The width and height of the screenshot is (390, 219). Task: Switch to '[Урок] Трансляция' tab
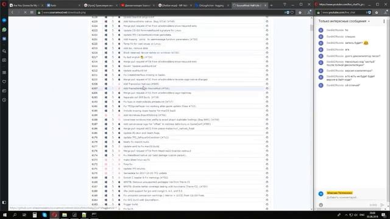101,5
